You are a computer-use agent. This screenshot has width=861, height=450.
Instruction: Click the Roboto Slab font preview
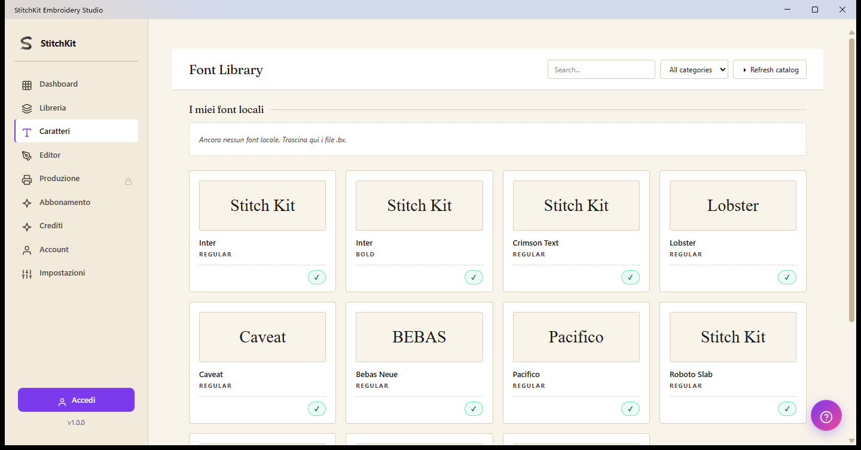tap(733, 337)
